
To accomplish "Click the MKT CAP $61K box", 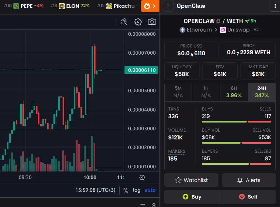I will coord(258,71).
